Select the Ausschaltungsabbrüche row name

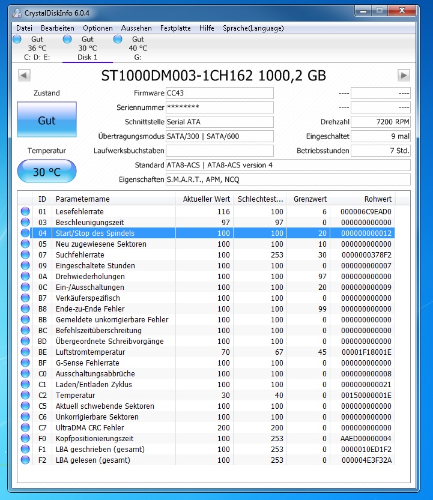pos(95,374)
